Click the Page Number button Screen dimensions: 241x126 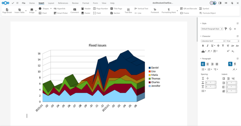tap(101, 9)
